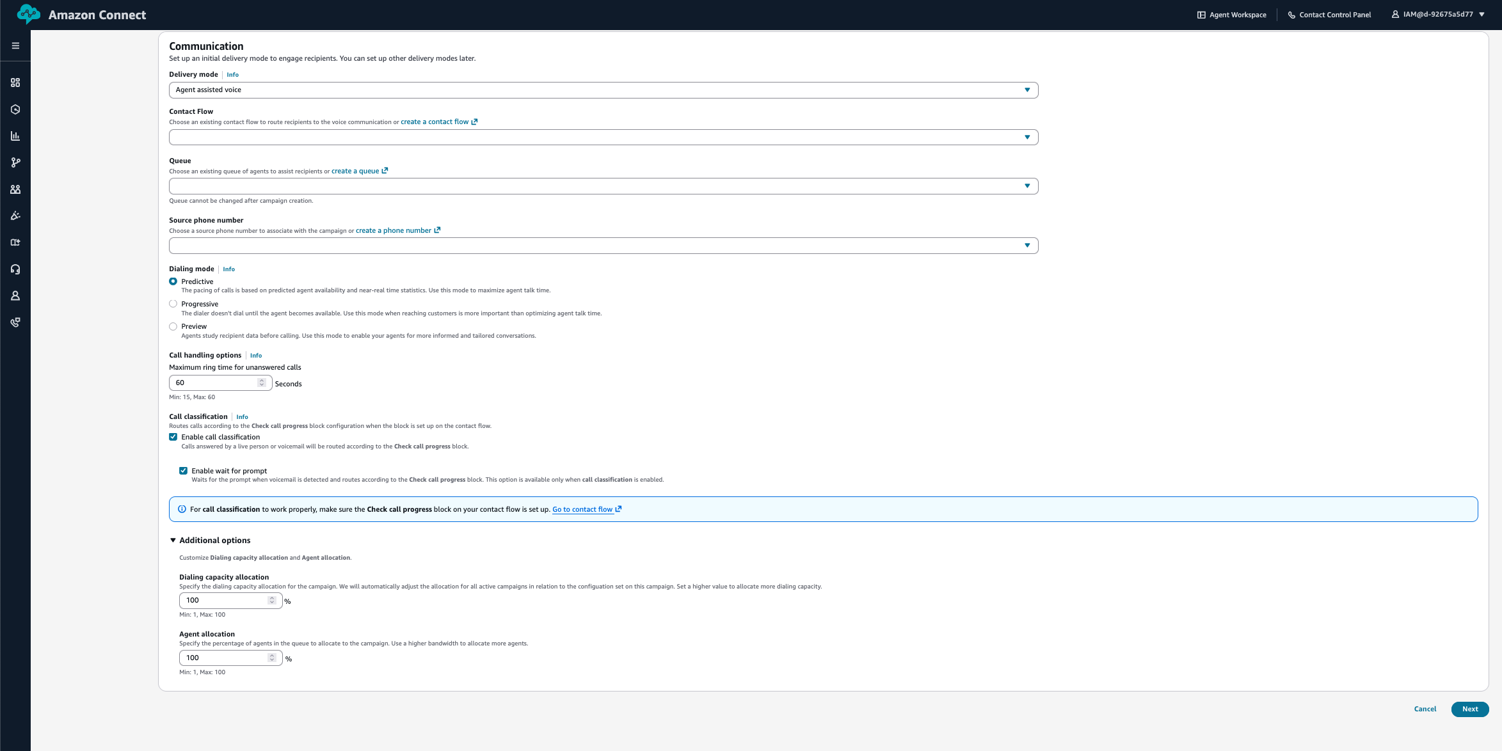This screenshot has height=751, width=1502.
Task: Click the headset support icon in sidebar
Action: [x=15, y=269]
